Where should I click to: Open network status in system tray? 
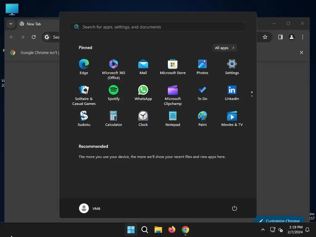[x=272, y=230]
